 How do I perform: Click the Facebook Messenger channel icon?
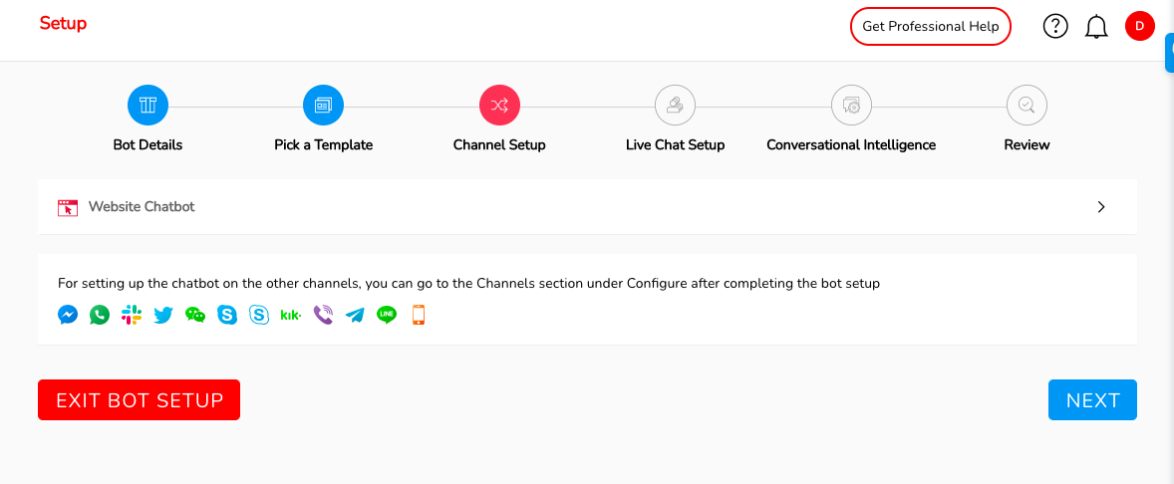click(x=68, y=315)
